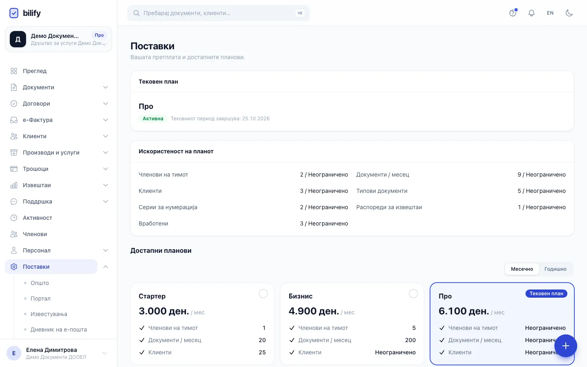Expand the Договори menu chevron
This screenshot has height=367, width=587.
click(106, 104)
